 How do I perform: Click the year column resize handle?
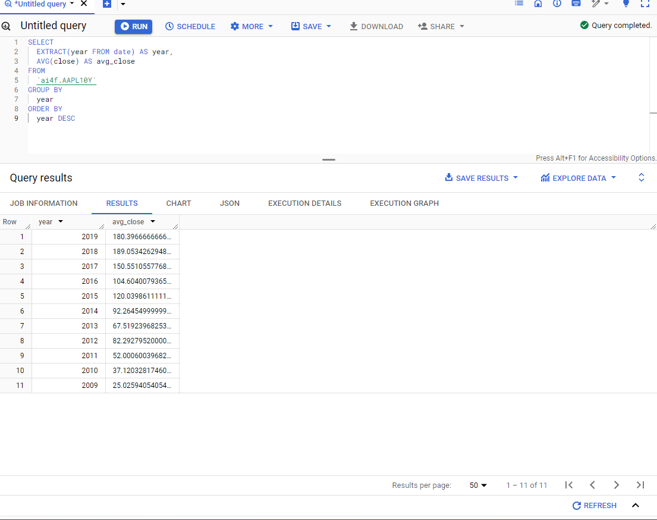pyautogui.click(x=102, y=227)
